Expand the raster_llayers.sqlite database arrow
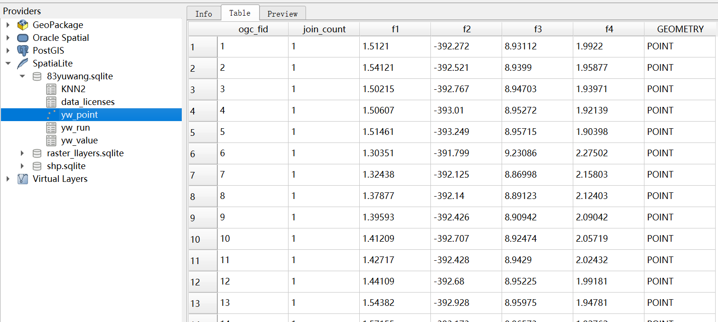 click(22, 153)
